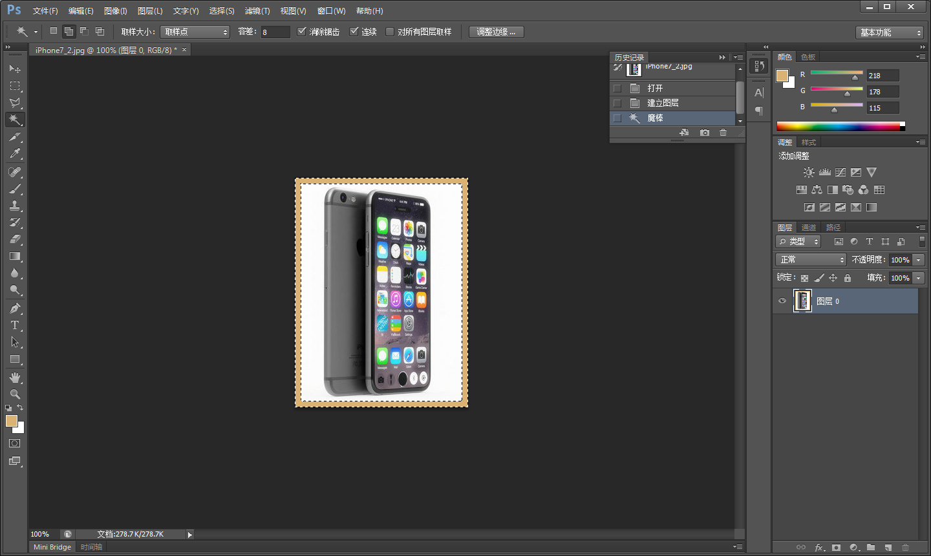Add a Photo Filter adjustment
This screenshot has height=556, width=931.
(848, 190)
